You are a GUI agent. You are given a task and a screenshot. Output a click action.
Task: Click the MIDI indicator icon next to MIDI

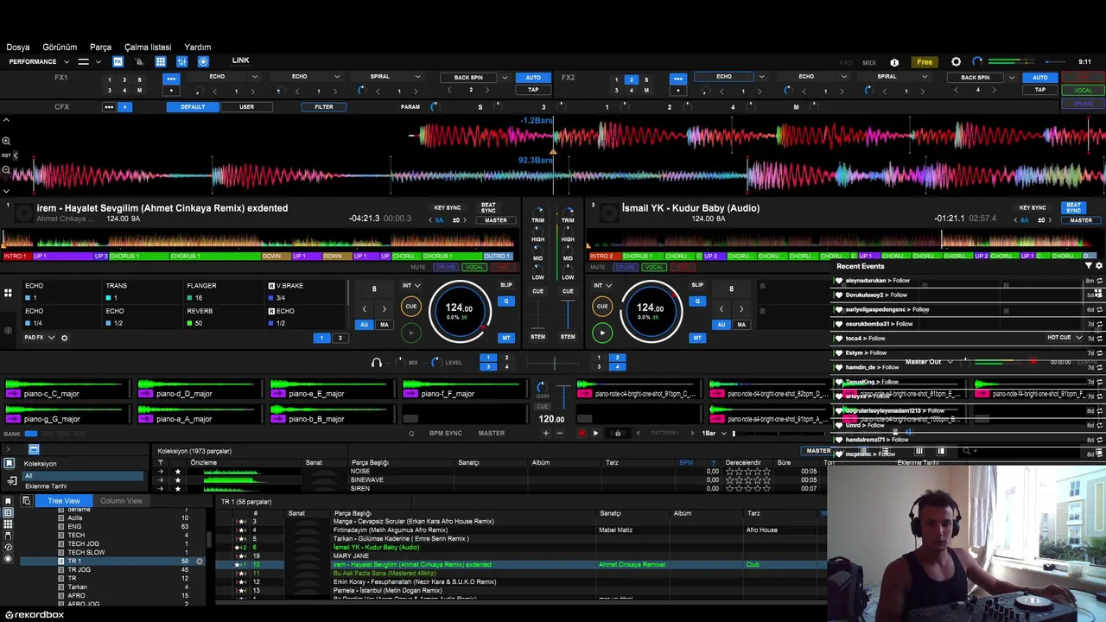coord(894,62)
